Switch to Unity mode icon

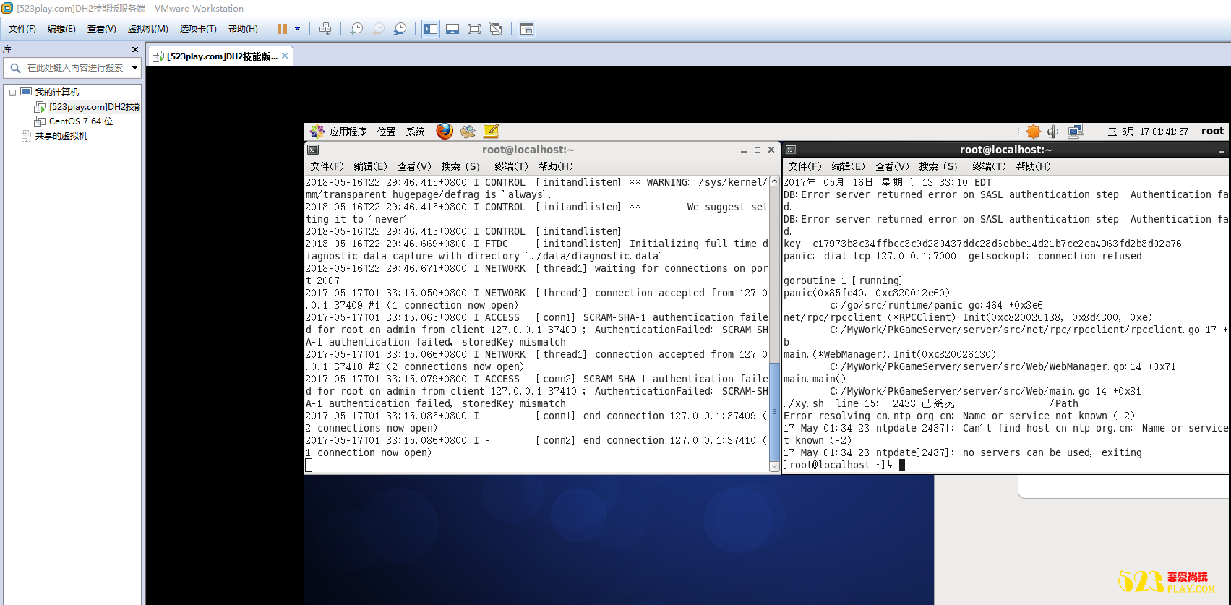(496, 29)
